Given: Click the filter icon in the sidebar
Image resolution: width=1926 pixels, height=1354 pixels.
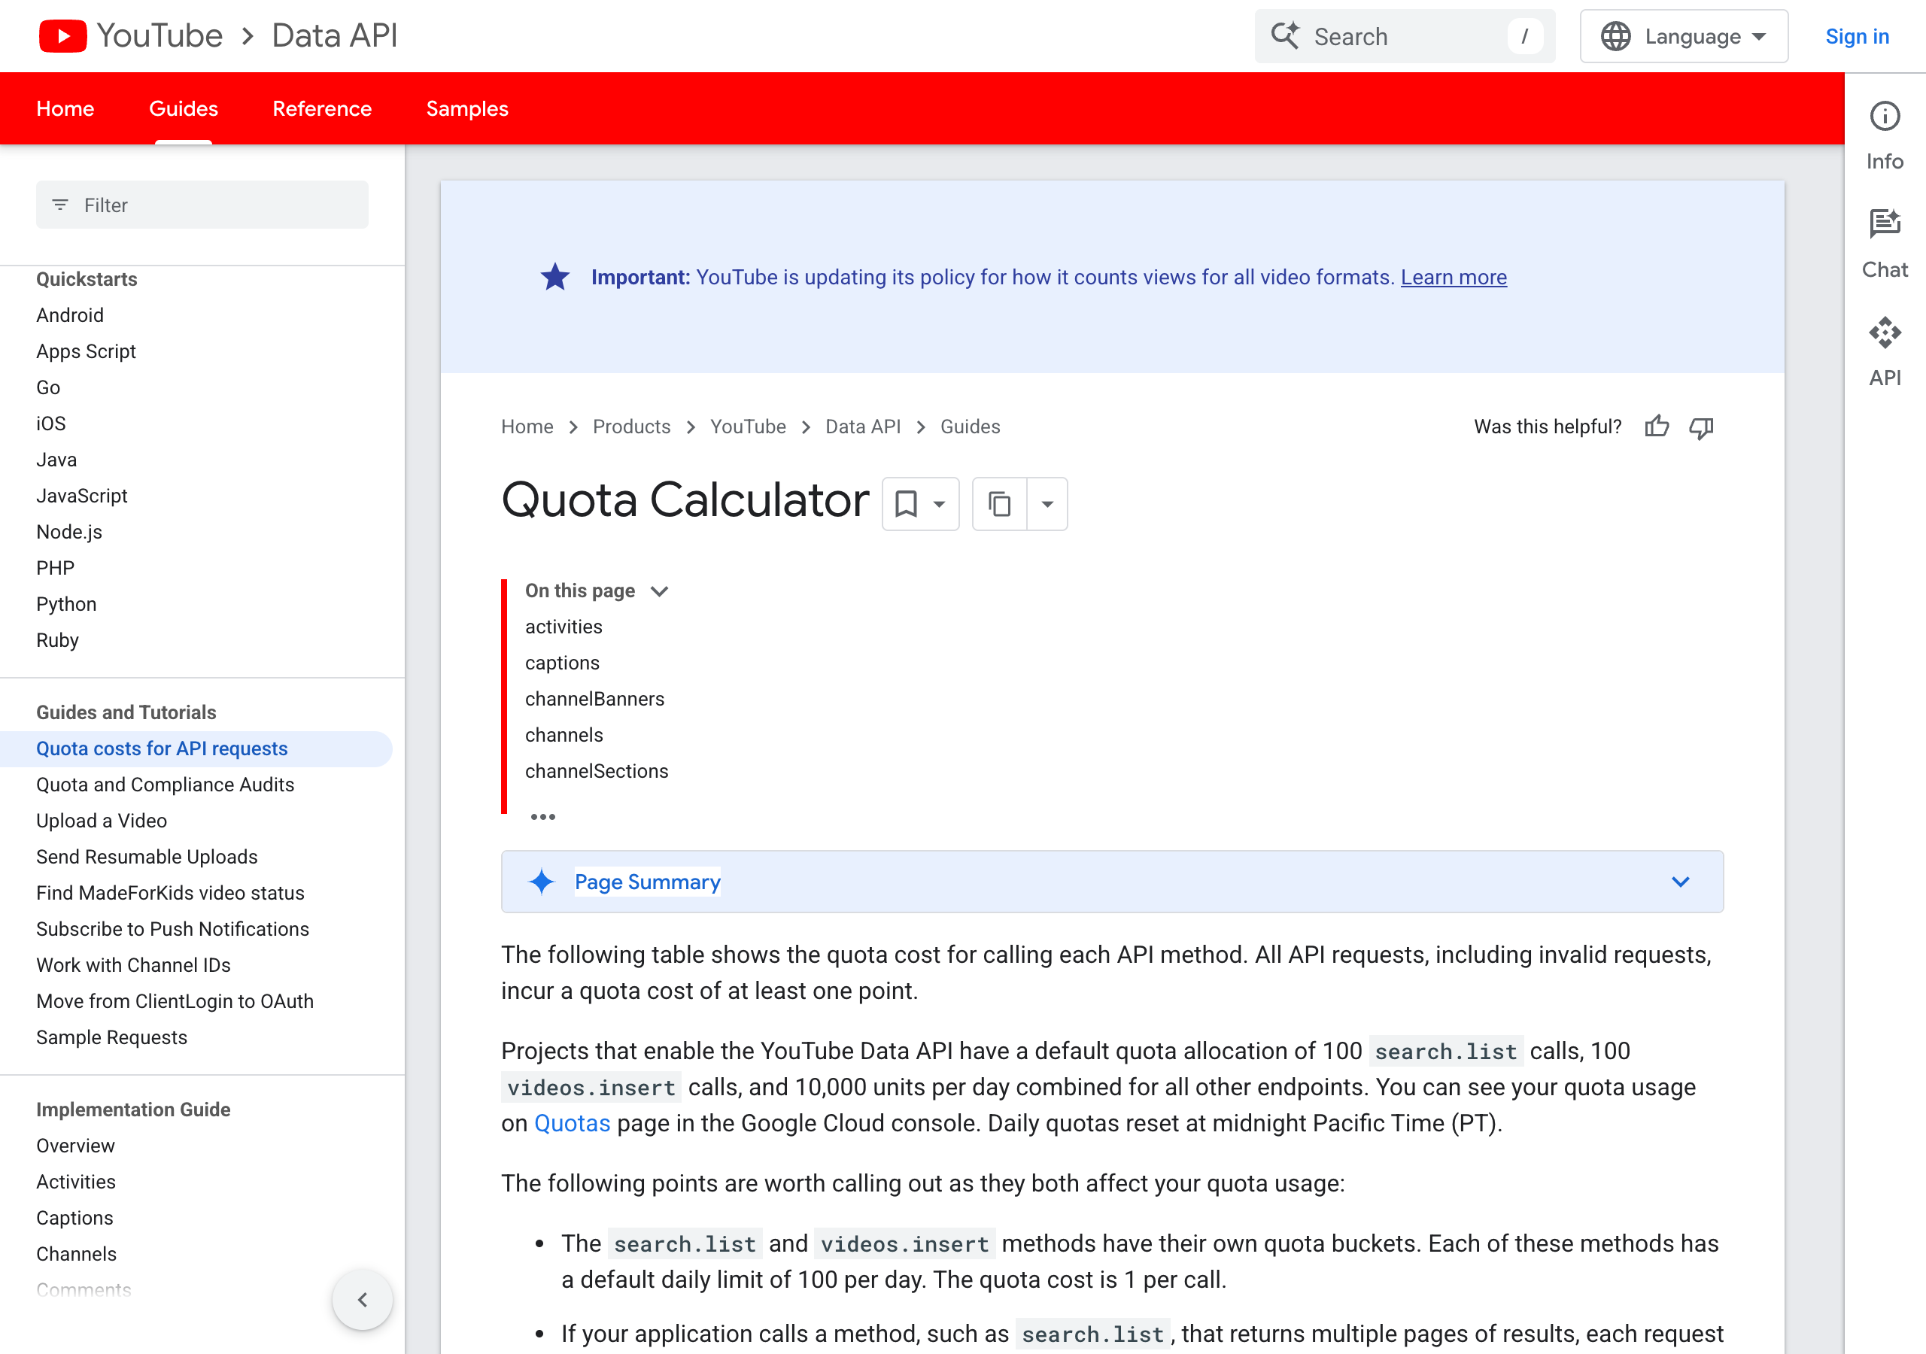Looking at the screenshot, I should 59,205.
